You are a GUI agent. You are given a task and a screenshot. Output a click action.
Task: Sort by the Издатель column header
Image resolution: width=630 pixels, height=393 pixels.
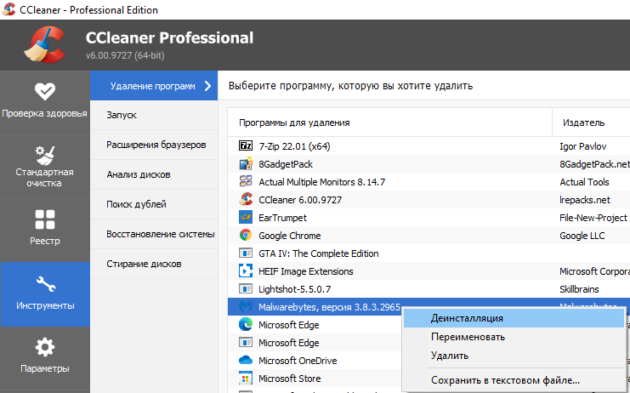point(591,122)
